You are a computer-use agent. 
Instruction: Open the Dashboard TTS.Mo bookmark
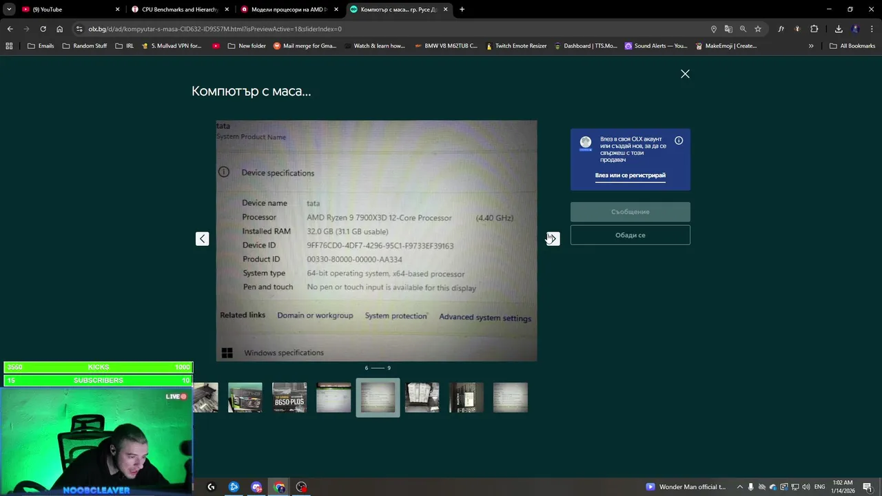tap(586, 46)
